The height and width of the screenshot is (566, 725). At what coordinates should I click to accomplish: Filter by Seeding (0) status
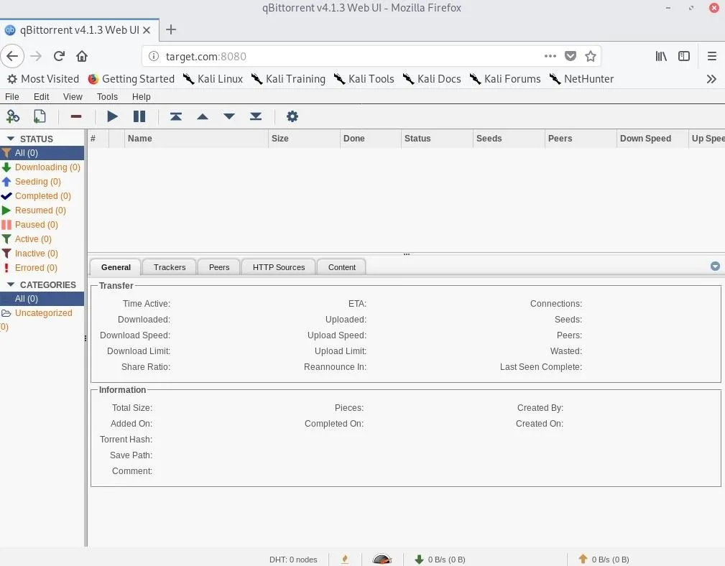[x=42, y=182]
